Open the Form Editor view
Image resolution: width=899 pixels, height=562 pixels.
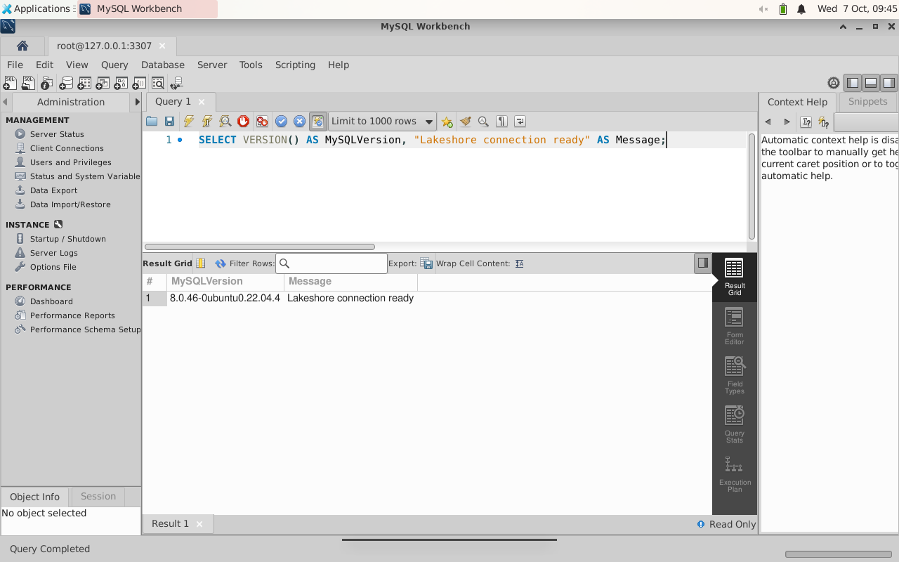(735, 327)
